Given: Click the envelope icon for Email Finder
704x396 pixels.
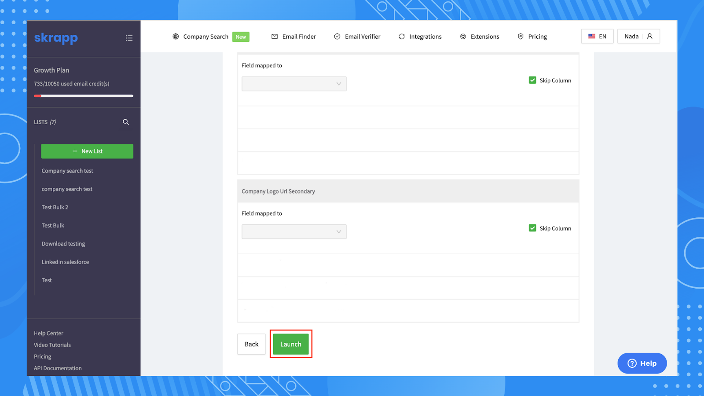Looking at the screenshot, I should point(275,37).
